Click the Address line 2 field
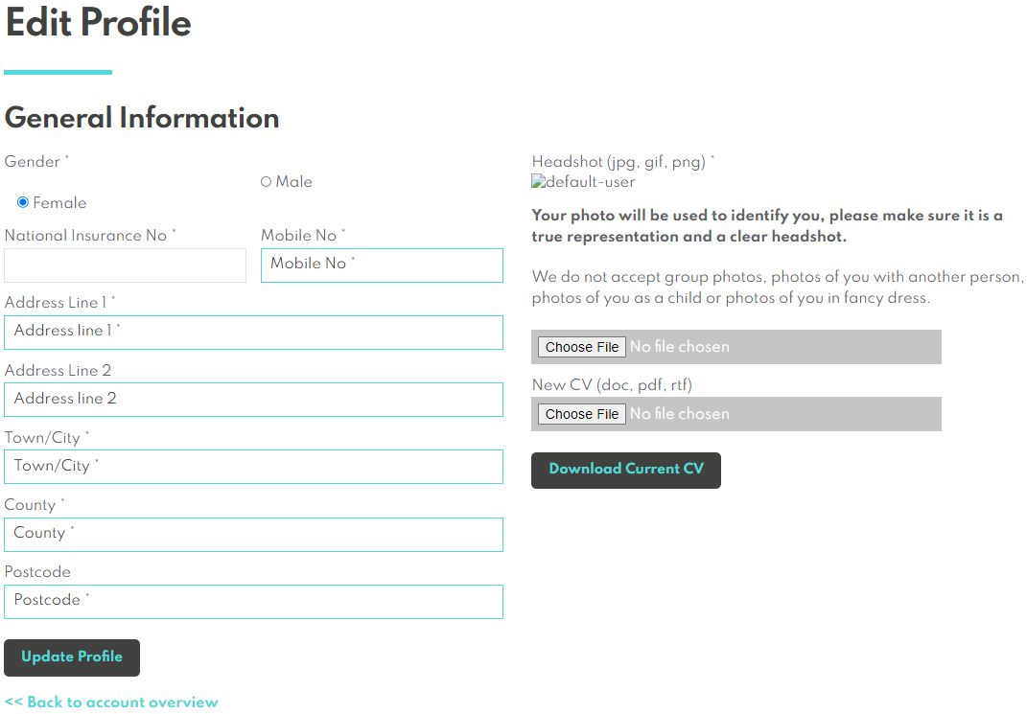Image resolution: width=1027 pixels, height=714 pixels. coord(253,400)
